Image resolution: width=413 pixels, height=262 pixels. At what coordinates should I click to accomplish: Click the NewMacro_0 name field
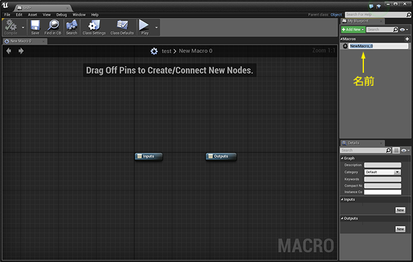[379, 46]
